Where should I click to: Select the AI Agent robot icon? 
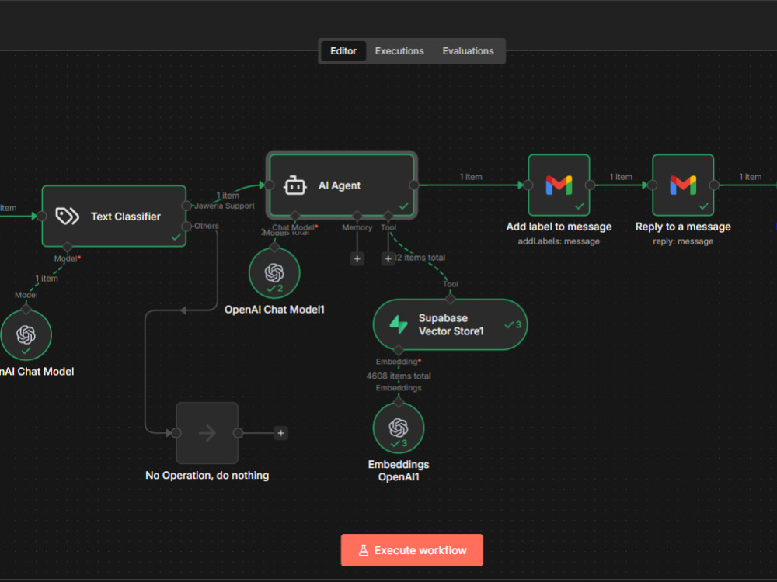[294, 185]
